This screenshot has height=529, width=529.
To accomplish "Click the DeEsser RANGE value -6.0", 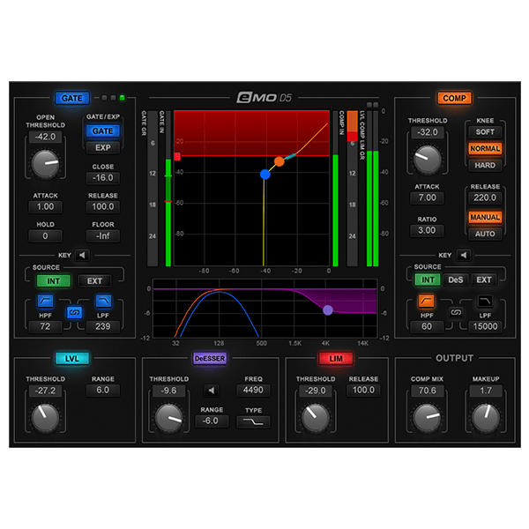I will [212, 421].
